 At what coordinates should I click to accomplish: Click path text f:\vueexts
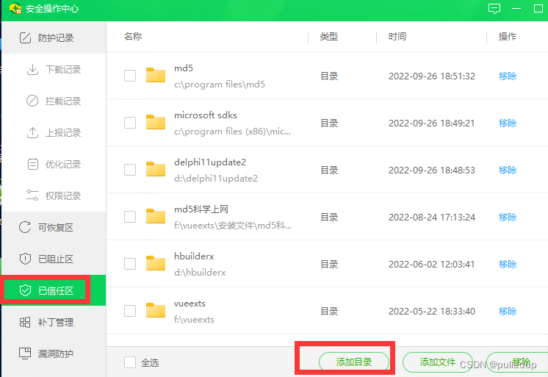click(195, 319)
